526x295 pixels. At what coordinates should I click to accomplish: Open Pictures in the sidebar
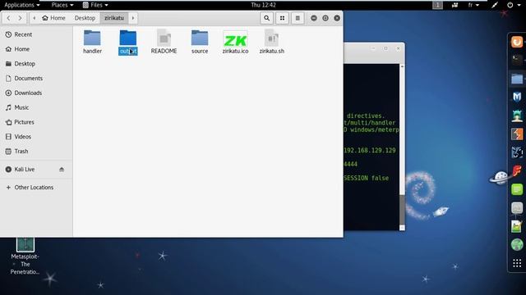[36, 122]
